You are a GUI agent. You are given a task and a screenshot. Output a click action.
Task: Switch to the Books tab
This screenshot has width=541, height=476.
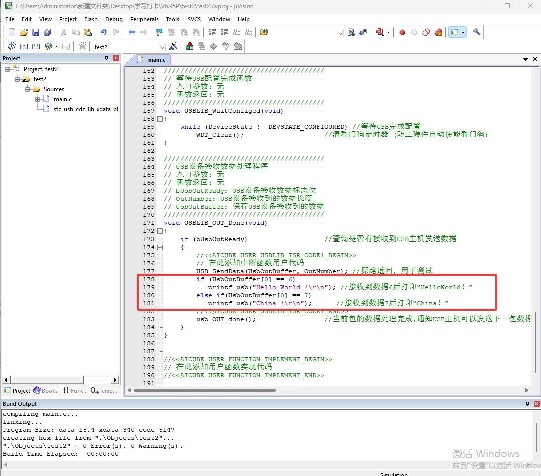click(46, 390)
